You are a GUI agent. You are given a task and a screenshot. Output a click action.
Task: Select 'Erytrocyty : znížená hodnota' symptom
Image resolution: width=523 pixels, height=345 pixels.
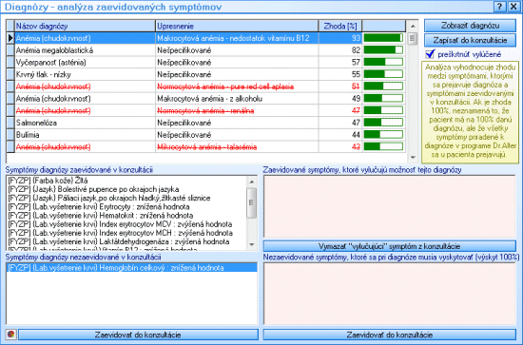126,206
